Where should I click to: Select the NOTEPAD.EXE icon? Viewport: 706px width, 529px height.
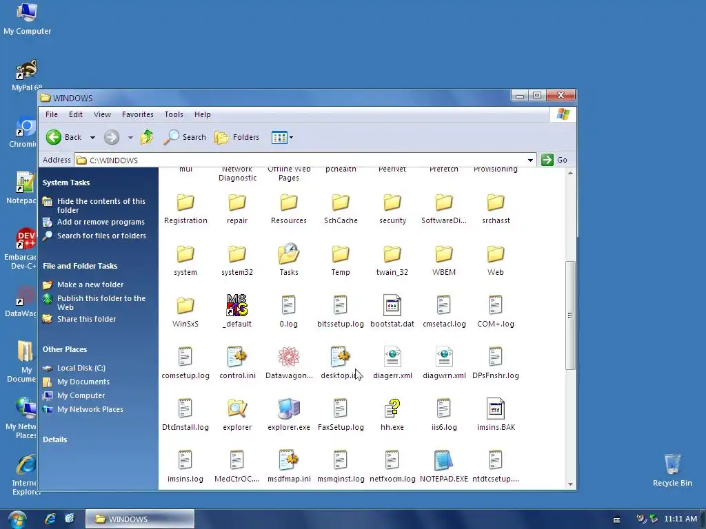click(x=443, y=460)
